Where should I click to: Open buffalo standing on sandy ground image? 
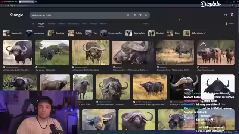[175, 52]
